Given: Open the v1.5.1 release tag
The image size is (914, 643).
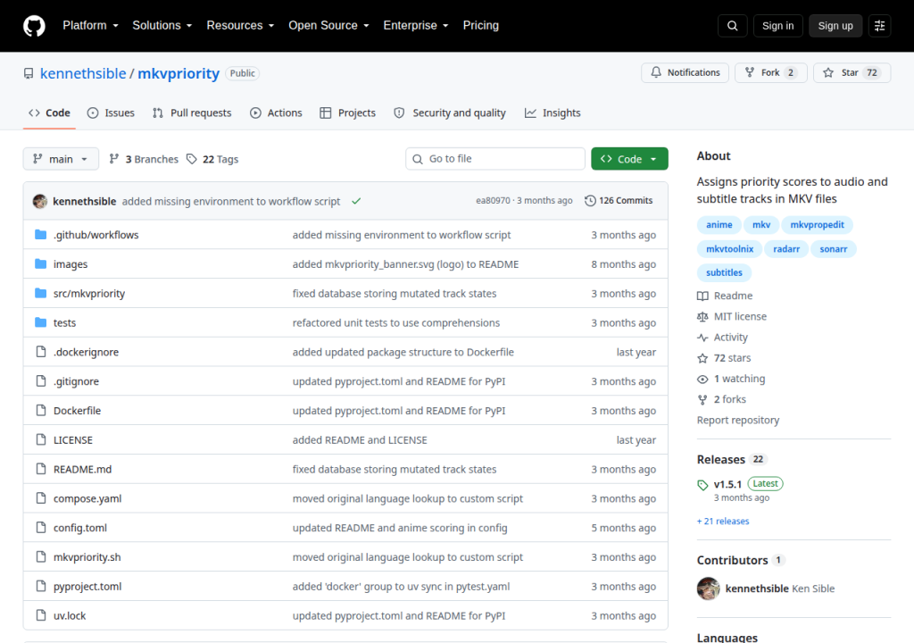Looking at the screenshot, I should [727, 484].
